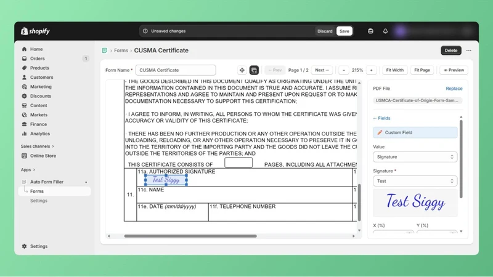
Task: Click the 215% zoom value
Action: [357, 70]
